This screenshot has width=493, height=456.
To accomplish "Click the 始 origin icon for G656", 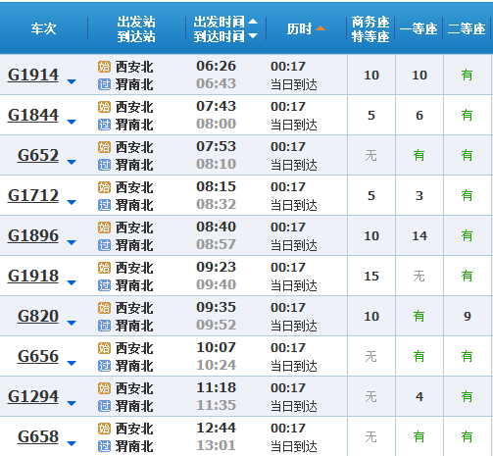I will point(104,348).
